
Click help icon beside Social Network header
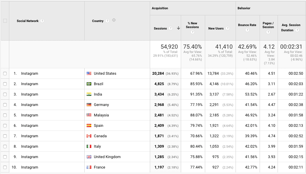[x=42, y=21]
